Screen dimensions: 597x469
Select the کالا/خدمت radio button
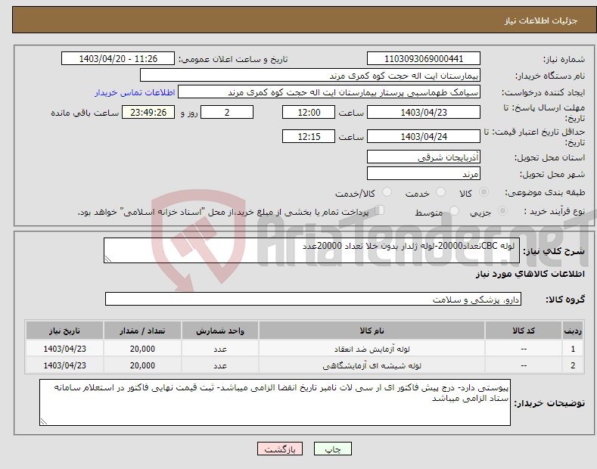point(387,192)
